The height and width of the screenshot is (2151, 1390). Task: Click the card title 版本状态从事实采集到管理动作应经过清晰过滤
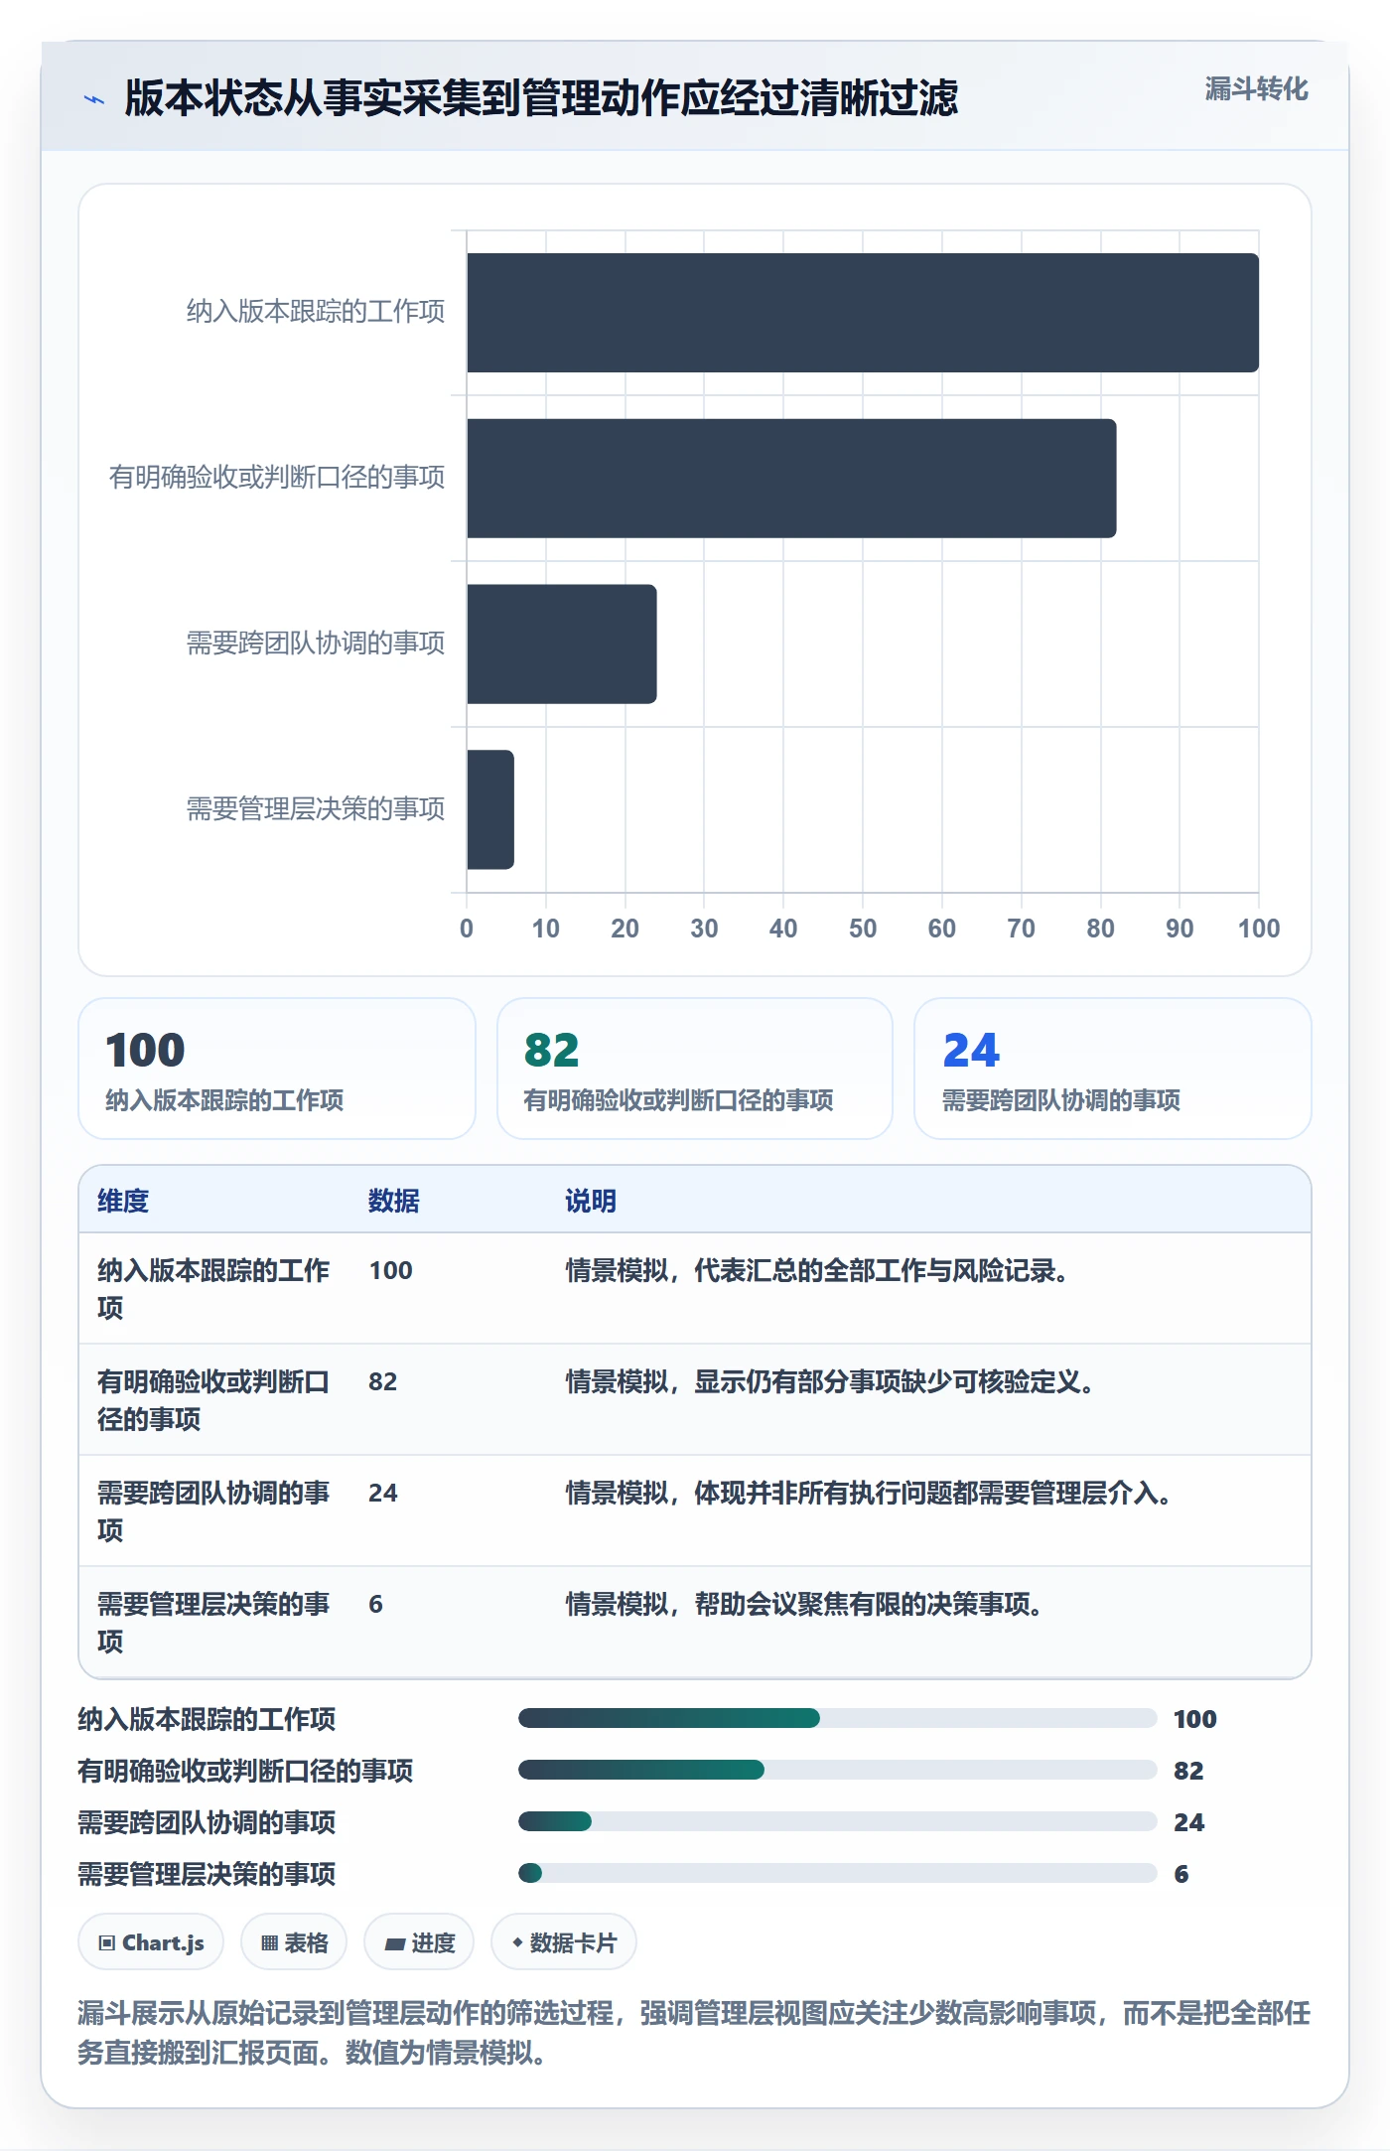[x=541, y=98]
